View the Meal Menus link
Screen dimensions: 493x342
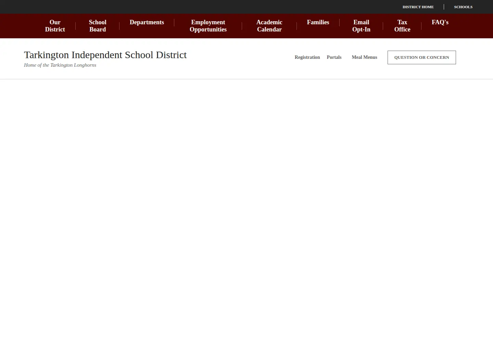(364, 57)
